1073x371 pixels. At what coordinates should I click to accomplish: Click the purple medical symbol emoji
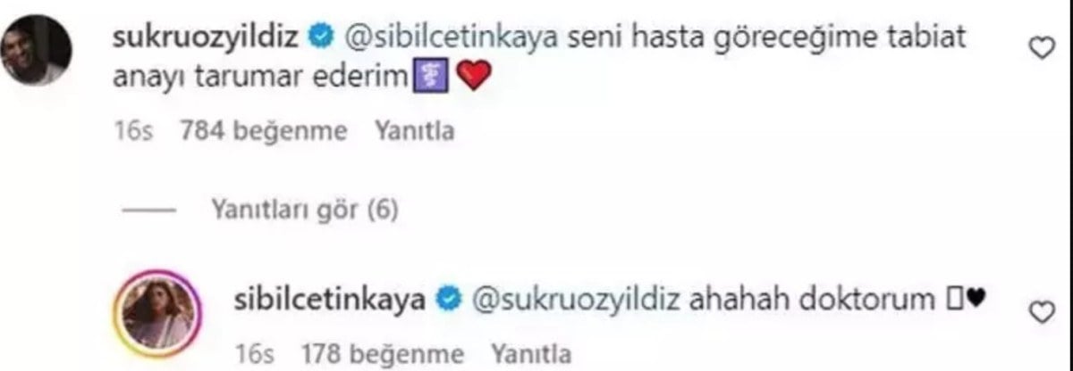click(x=443, y=78)
